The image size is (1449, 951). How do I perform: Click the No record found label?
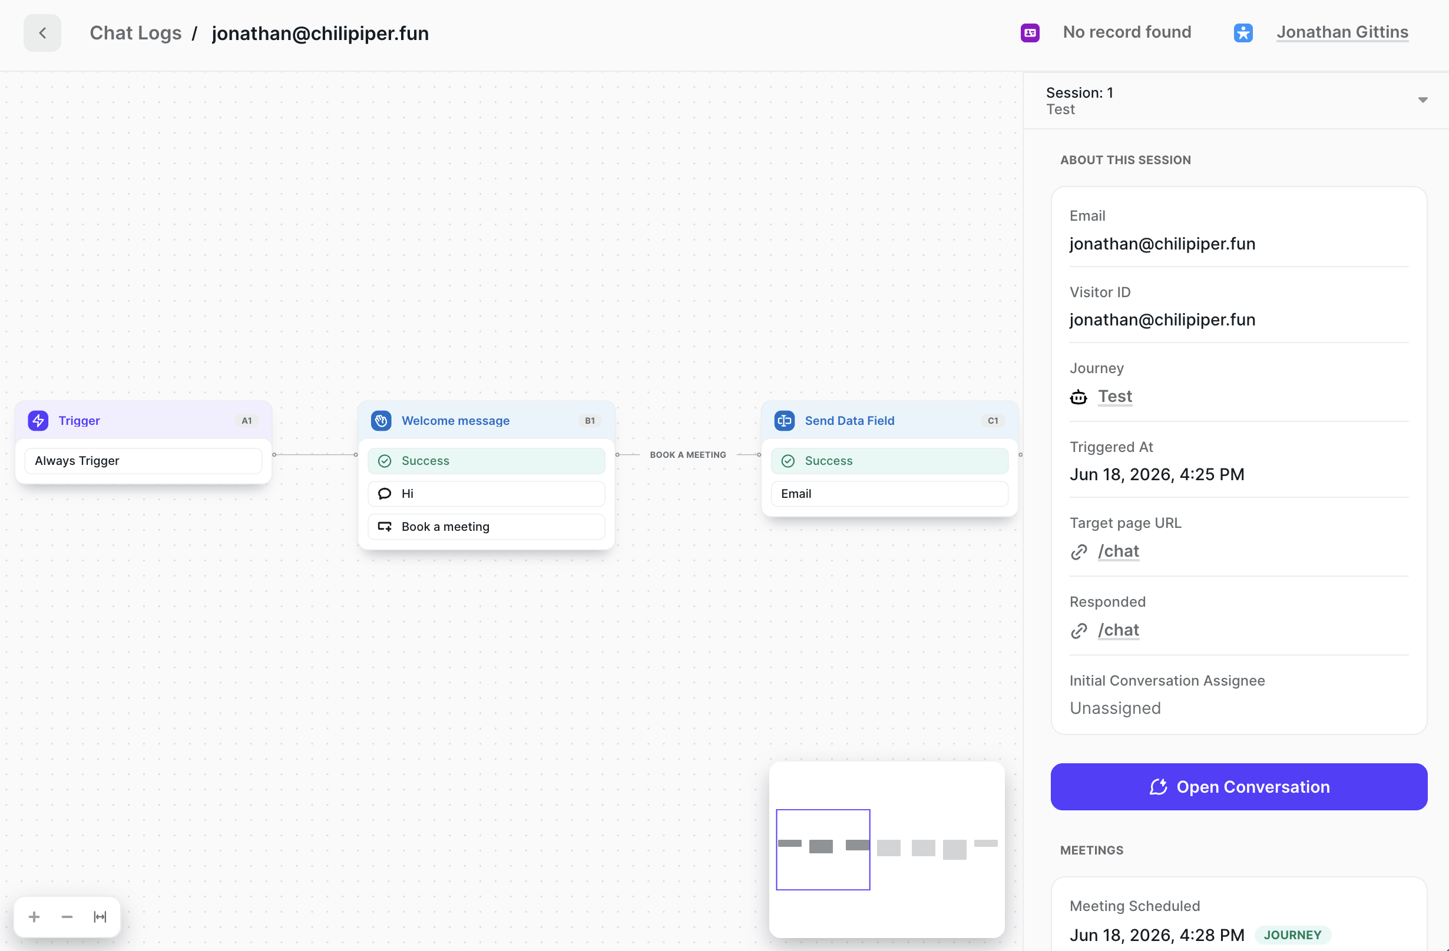point(1127,32)
